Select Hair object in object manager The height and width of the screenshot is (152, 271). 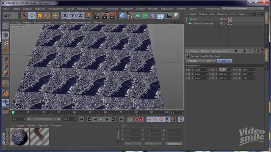(195, 19)
